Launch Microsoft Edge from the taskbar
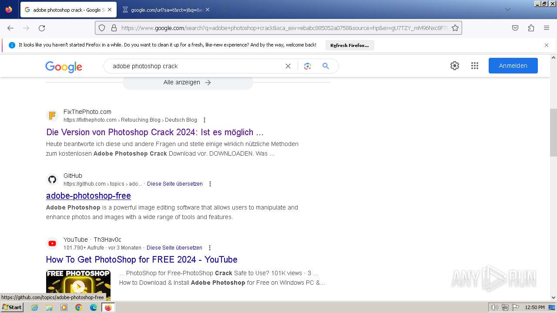 coord(94,307)
